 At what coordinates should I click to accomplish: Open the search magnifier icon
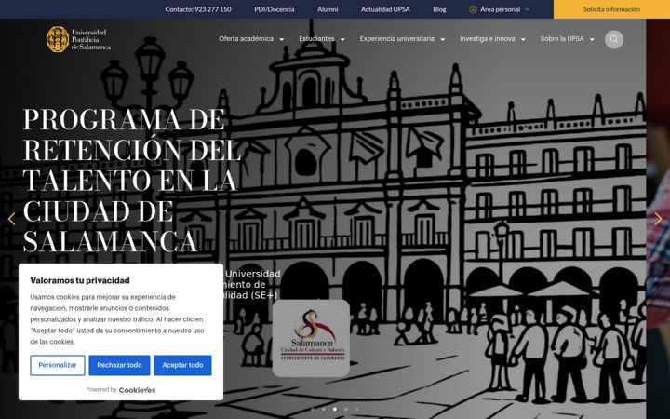click(613, 39)
